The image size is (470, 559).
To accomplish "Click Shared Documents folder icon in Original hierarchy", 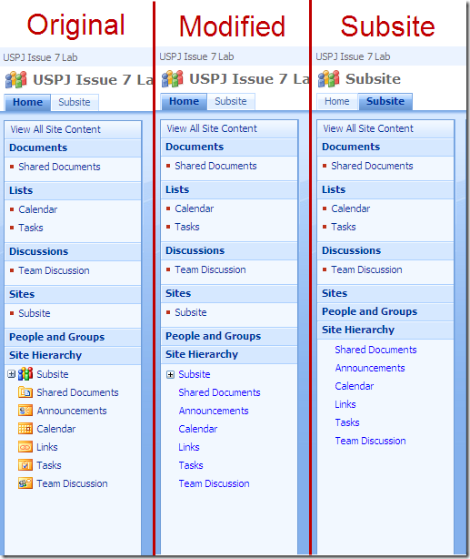I will (x=25, y=392).
